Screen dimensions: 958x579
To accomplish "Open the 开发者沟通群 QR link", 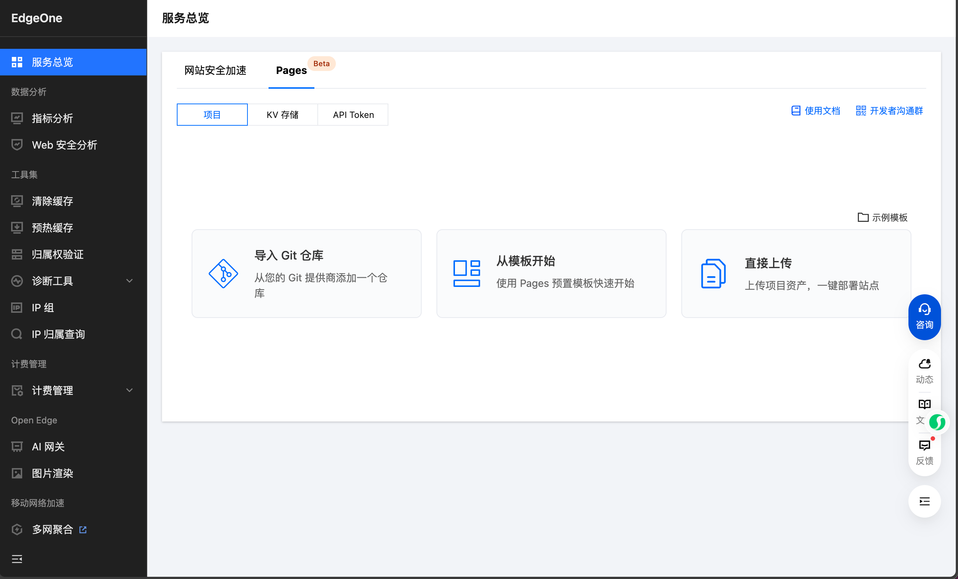I will [x=889, y=111].
